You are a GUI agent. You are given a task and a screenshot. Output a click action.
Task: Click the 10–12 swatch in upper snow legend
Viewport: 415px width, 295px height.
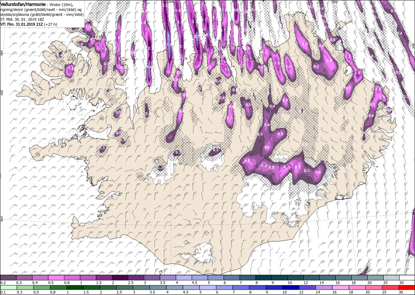point(295,278)
